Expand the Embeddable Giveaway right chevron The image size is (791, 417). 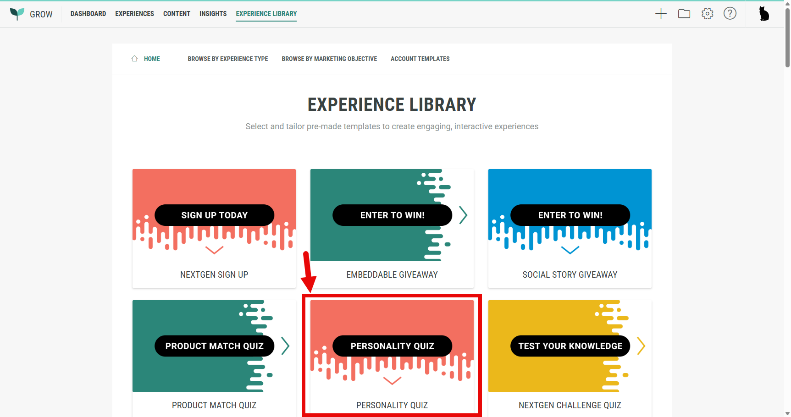[x=463, y=215]
